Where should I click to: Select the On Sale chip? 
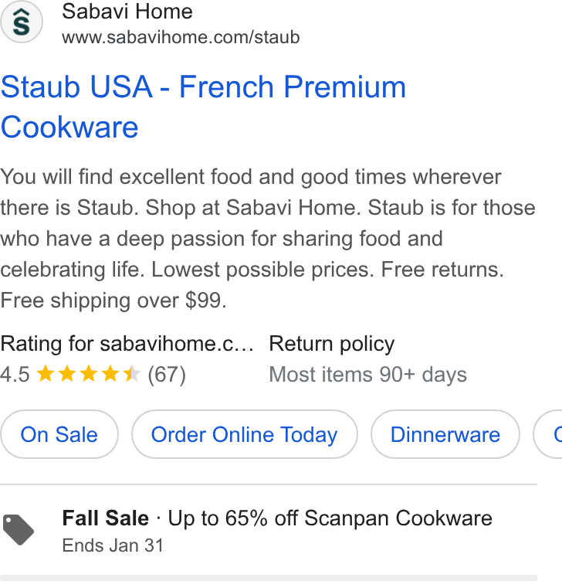tap(59, 434)
